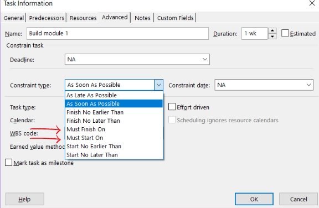Select the Notes tab
Screen dimensions: 319x208
(142, 18)
